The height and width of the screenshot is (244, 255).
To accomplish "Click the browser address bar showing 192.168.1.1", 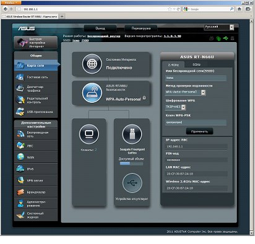I will (92, 9).
